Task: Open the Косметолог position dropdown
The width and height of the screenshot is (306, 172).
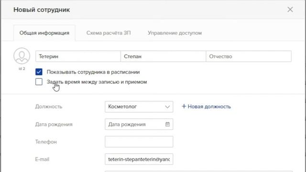Action: pyautogui.click(x=139, y=107)
